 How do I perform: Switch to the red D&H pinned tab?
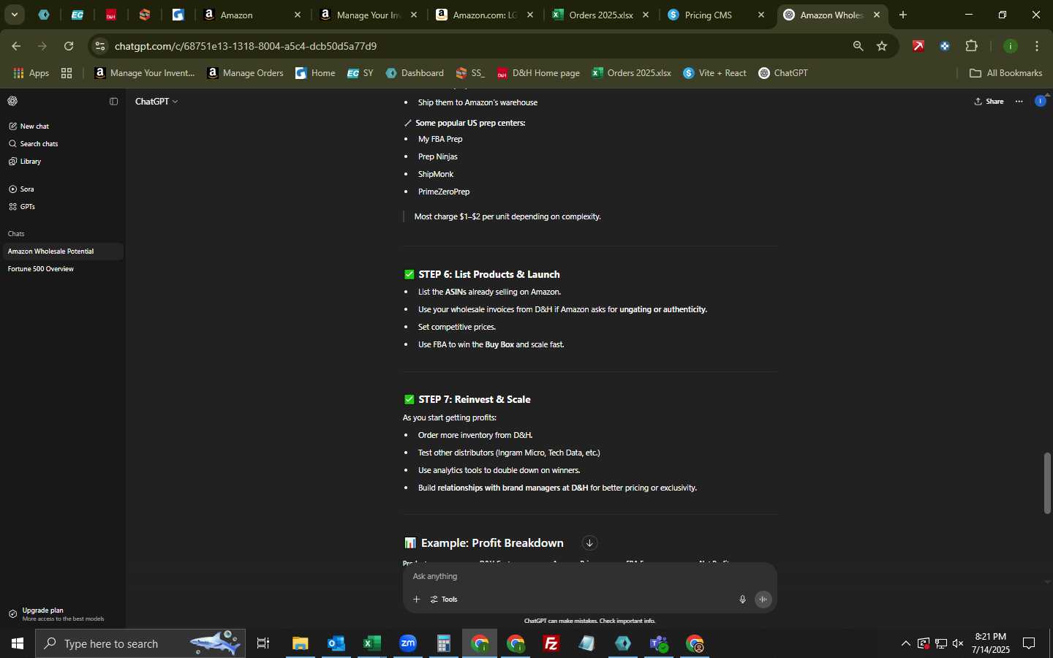pos(111,15)
